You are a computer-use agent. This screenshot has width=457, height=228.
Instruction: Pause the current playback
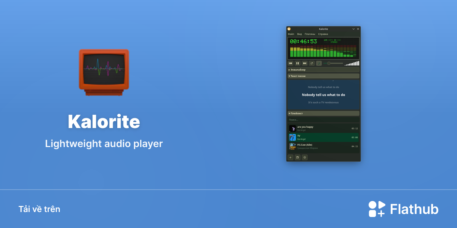[298, 63]
